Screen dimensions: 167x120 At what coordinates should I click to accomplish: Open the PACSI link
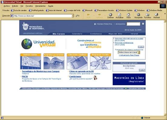[25, 76]
